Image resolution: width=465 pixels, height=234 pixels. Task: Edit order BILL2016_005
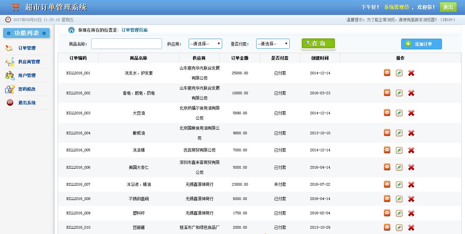(x=399, y=150)
